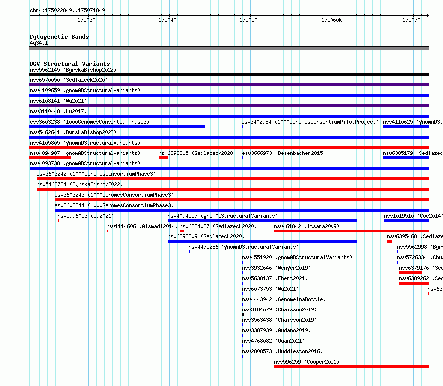Click the nsv5562145 (ByrskaBishop2022) label
The image size is (443, 386).
(x=73, y=70)
